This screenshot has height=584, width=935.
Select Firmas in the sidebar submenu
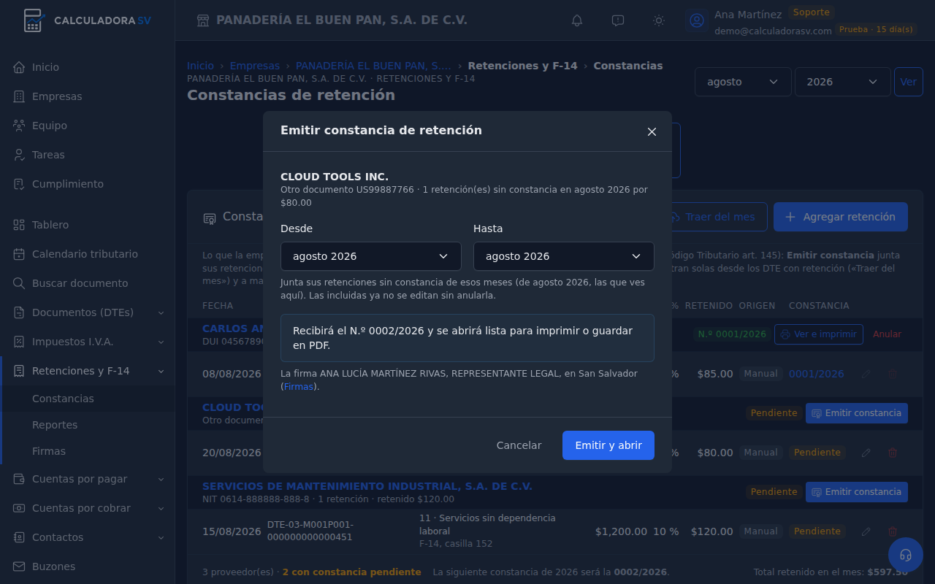[88, 451]
